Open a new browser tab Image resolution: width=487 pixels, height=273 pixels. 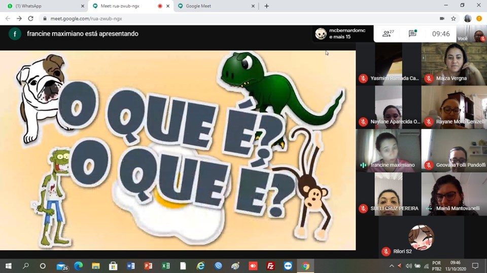click(267, 6)
